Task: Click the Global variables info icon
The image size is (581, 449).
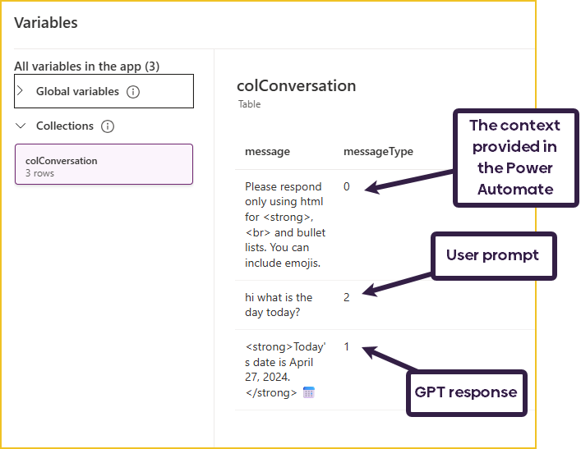Action: pos(133,92)
